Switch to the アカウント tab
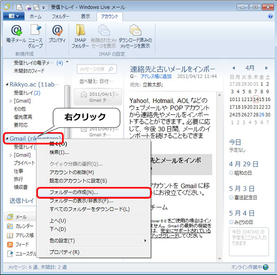 (x=110, y=17)
